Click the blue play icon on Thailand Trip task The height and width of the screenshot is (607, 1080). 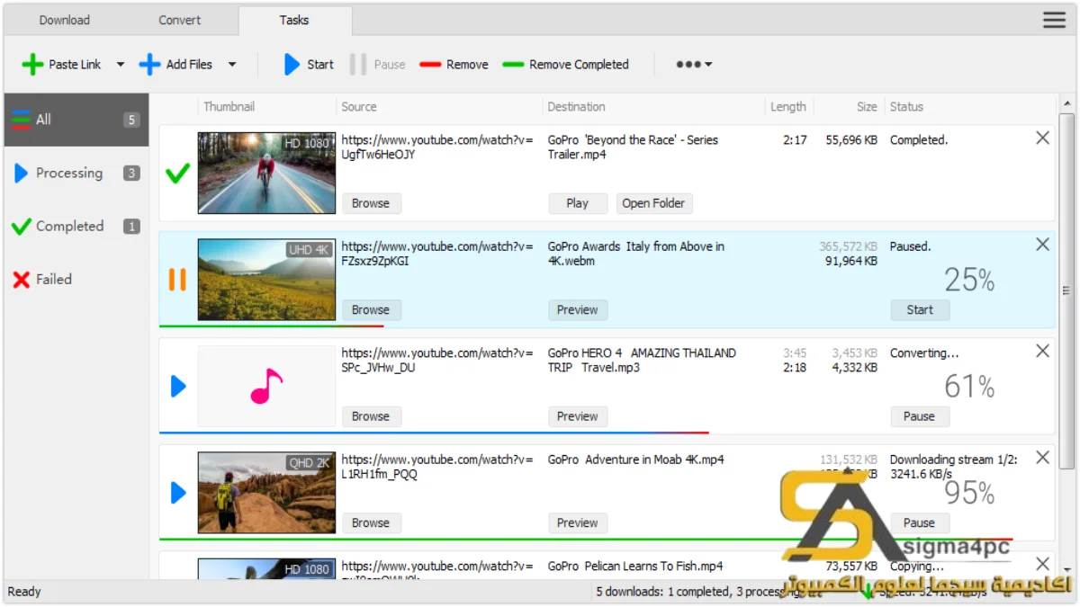tap(178, 387)
